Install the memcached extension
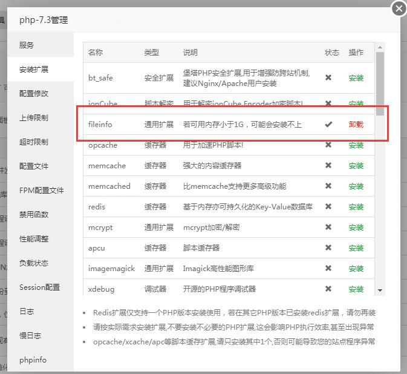Screen dimensions: 407x374 tap(356, 186)
